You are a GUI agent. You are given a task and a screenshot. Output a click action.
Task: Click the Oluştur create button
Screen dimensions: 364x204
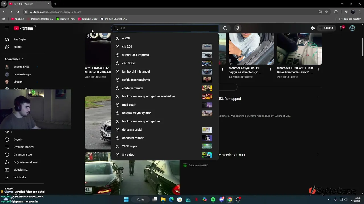click(326, 28)
